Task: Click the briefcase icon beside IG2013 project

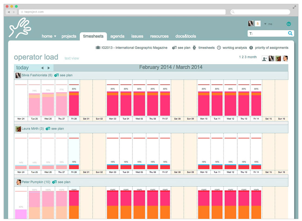Action: tap(98, 48)
